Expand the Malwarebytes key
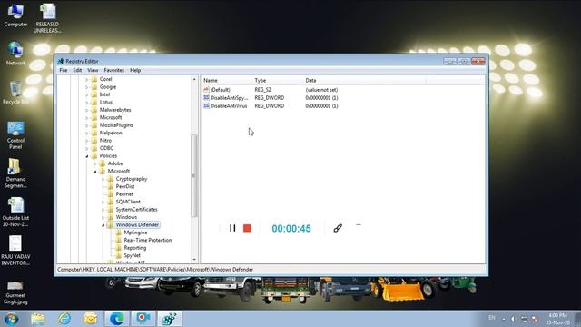 click(87, 110)
